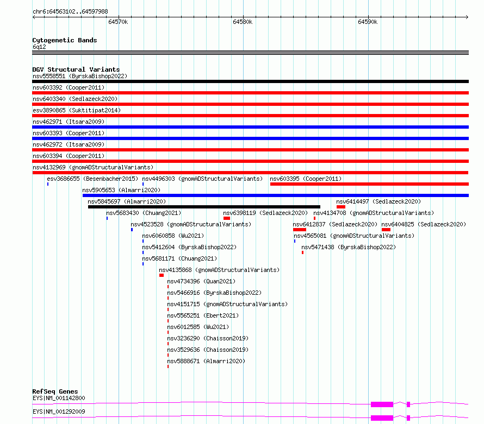This screenshot has width=484, height=424.
Task: Click nsv5845697 (Almarri2020) label
Action: click(127, 201)
